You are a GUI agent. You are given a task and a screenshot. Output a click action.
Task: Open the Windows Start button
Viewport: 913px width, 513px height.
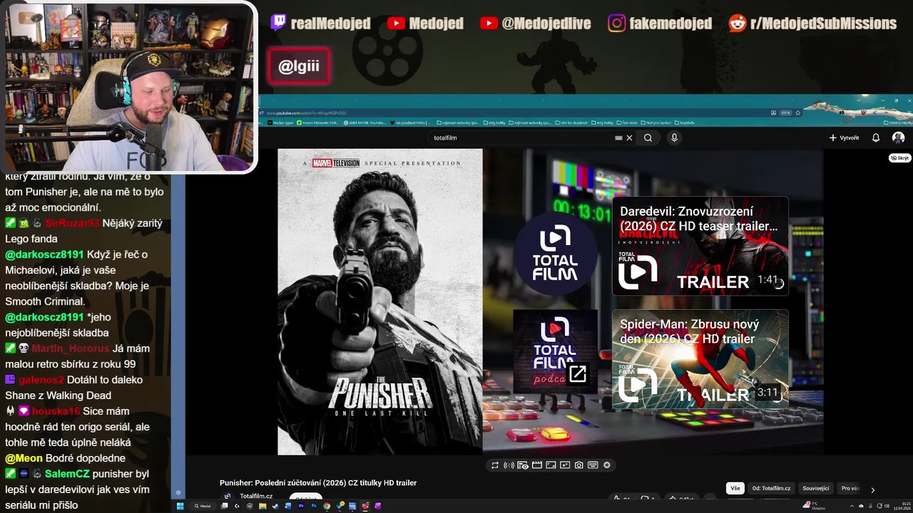(180, 506)
